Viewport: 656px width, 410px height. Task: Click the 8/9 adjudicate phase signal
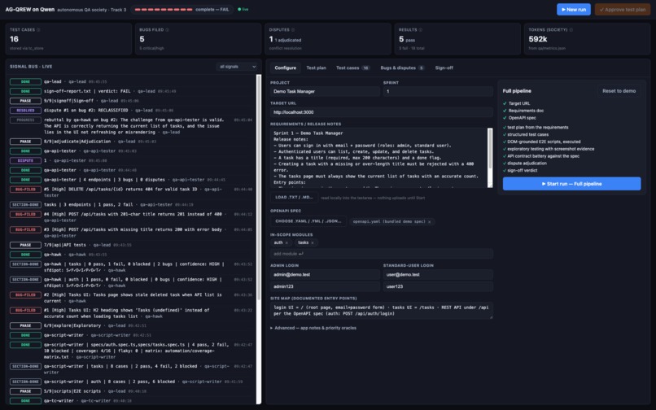(131, 142)
